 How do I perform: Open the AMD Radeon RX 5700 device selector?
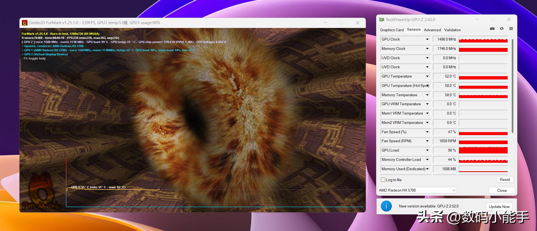coord(417,190)
